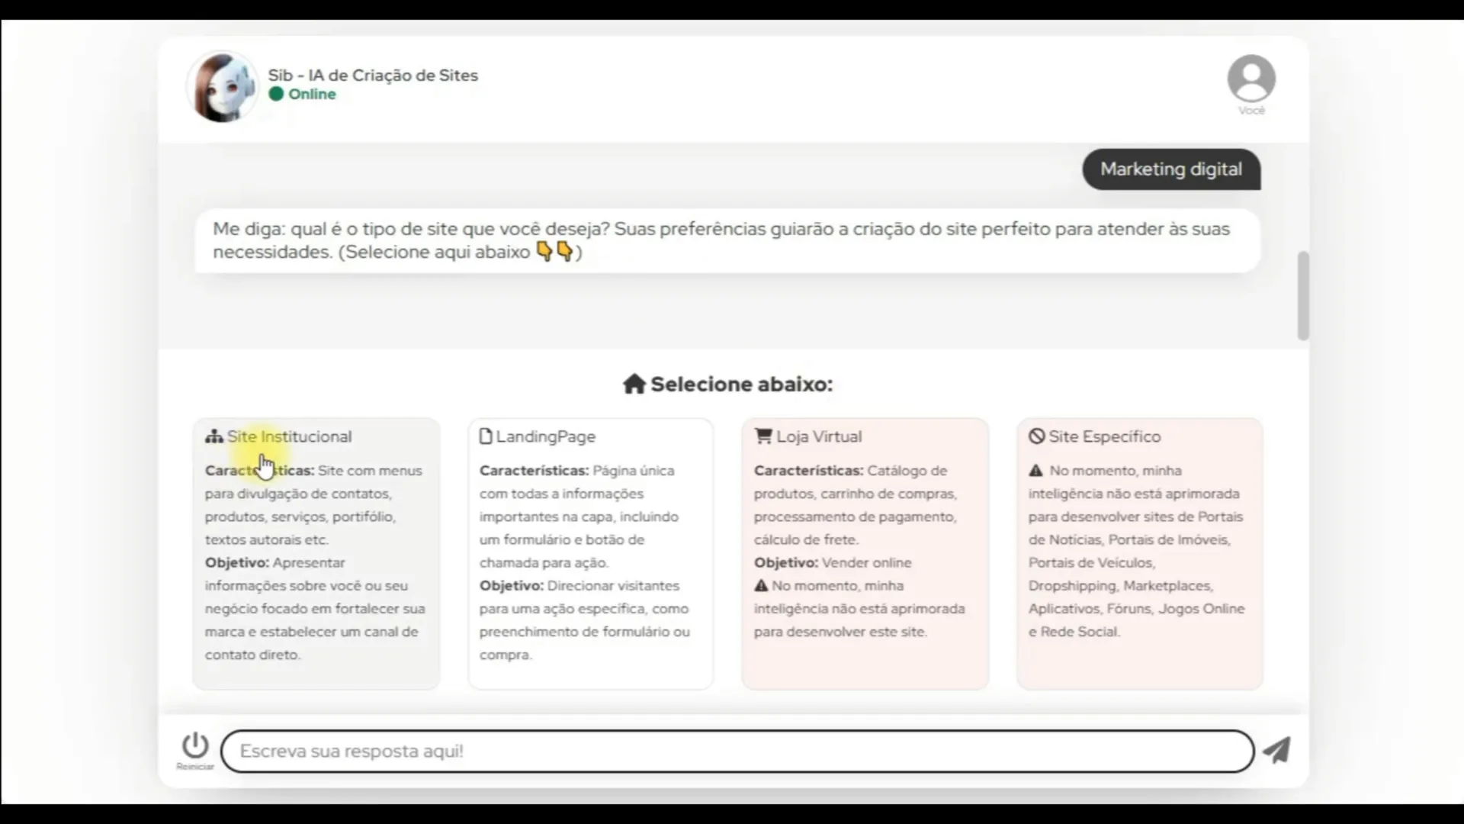This screenshot has width=1464, height=824.
Task: Select the Loja Virtual card title
Action: click(x=819, y=436)
